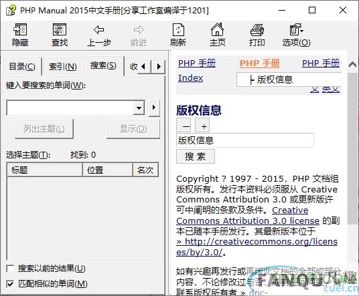Click the 找到: 0 result count

83,155
